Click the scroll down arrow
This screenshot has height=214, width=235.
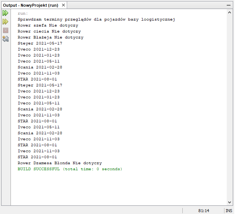[x=229, y=202]
